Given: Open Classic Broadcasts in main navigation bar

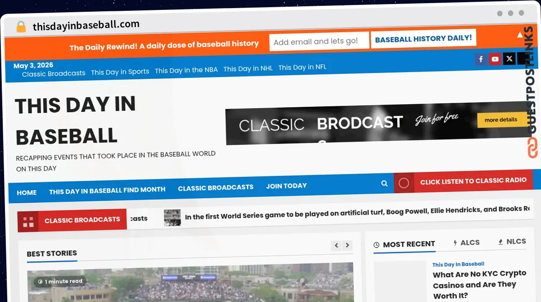Looking at the screenshot, I should click(x=215, y=188).
